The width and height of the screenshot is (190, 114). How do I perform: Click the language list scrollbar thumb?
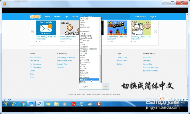(100, 68)
